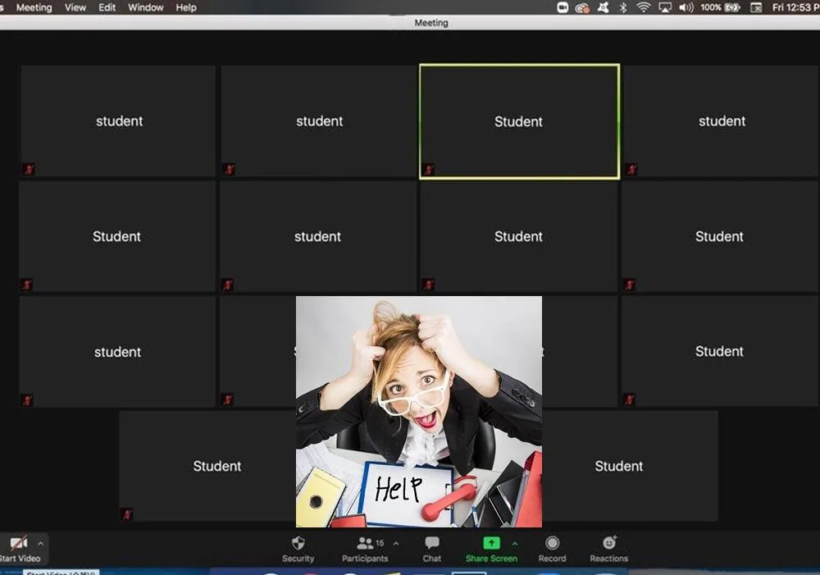Start recording with the Record button

point(552,543)
